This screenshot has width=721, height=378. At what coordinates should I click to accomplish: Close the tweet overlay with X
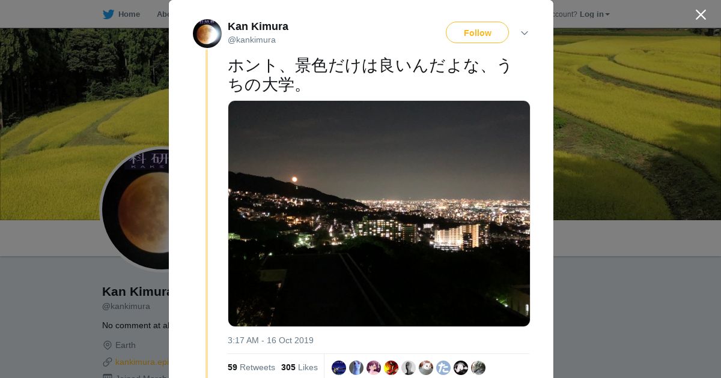pyautogui.click(x=701, y=14)
